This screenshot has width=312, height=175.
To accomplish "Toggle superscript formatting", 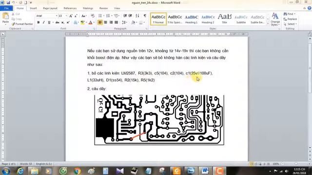I will point(68,22).
